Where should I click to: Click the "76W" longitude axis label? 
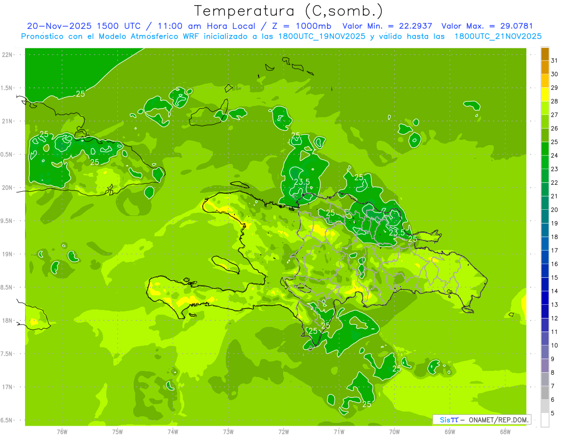click(62, 432)
